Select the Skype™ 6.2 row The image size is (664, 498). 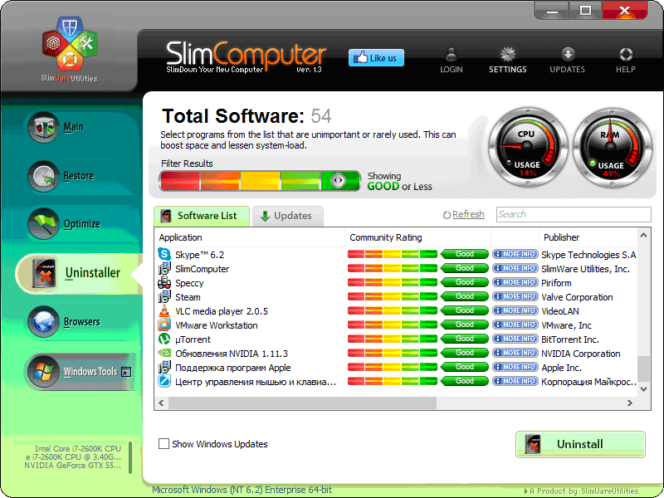[x=397, y=255]
